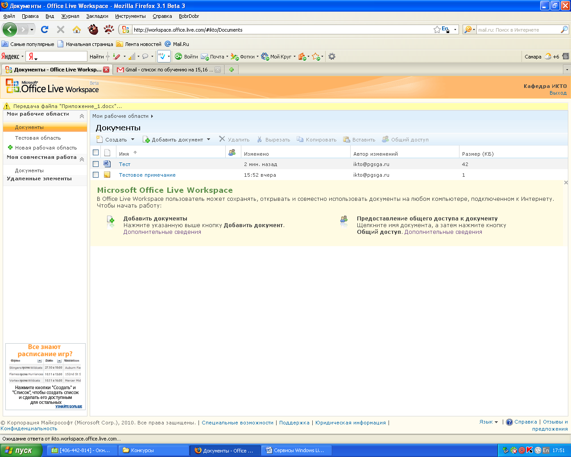Viewport: 571px width, 457px height.
Task: Open the Язык language dropdown in footer
Action: [488, 422]
